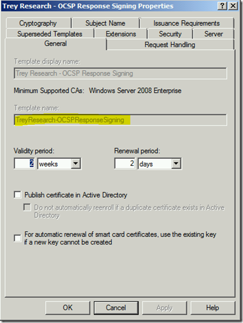Select the General tab
Screen dimensions: 243x323
tap(55, 44)
